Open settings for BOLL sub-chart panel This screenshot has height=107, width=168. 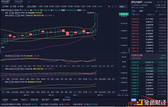click(x=16, y=69)
